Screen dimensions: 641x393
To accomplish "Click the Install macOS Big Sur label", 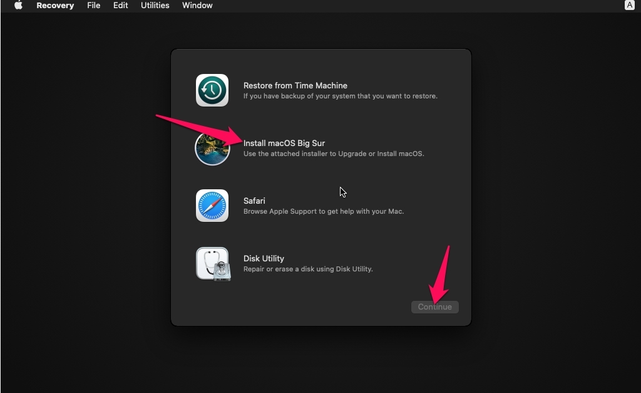I will 285,143.
